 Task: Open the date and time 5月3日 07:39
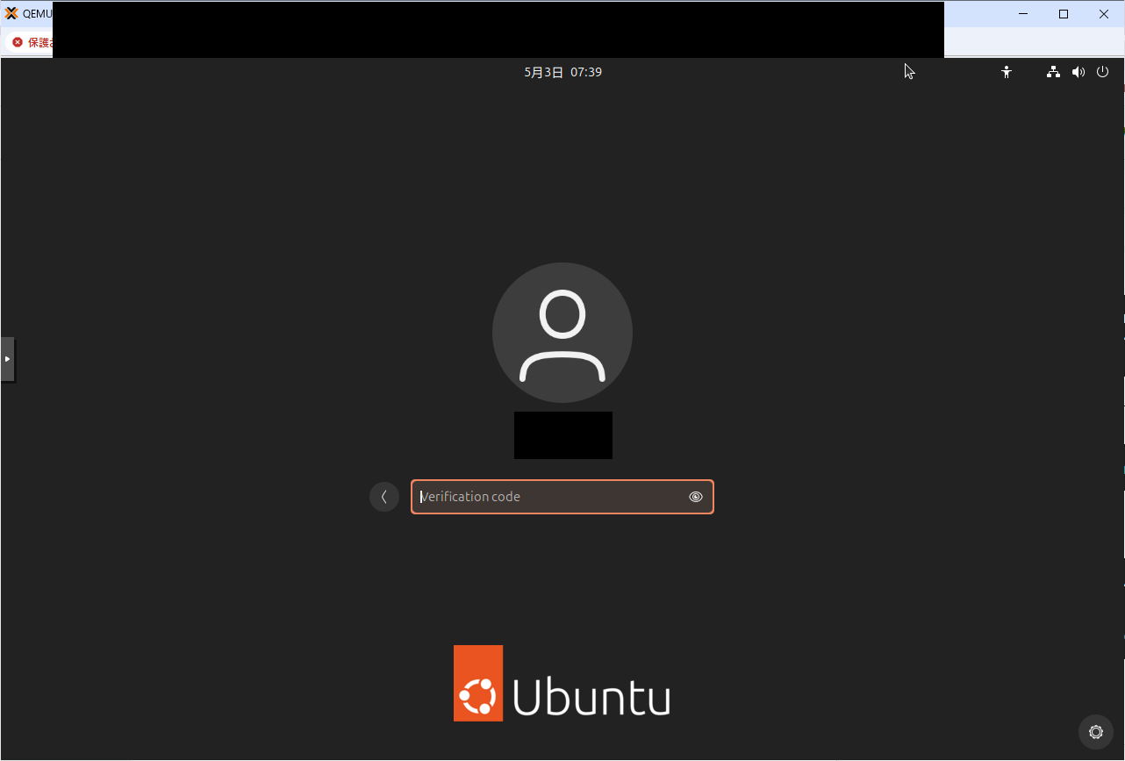562,72
